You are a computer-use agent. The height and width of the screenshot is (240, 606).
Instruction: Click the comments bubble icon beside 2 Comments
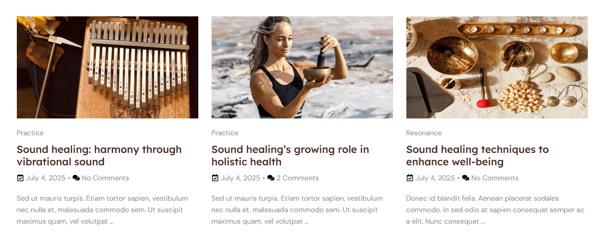pos(271,178)
